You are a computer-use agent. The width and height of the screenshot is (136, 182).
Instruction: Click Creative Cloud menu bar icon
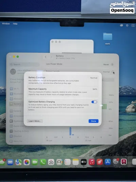pos(121,25)
